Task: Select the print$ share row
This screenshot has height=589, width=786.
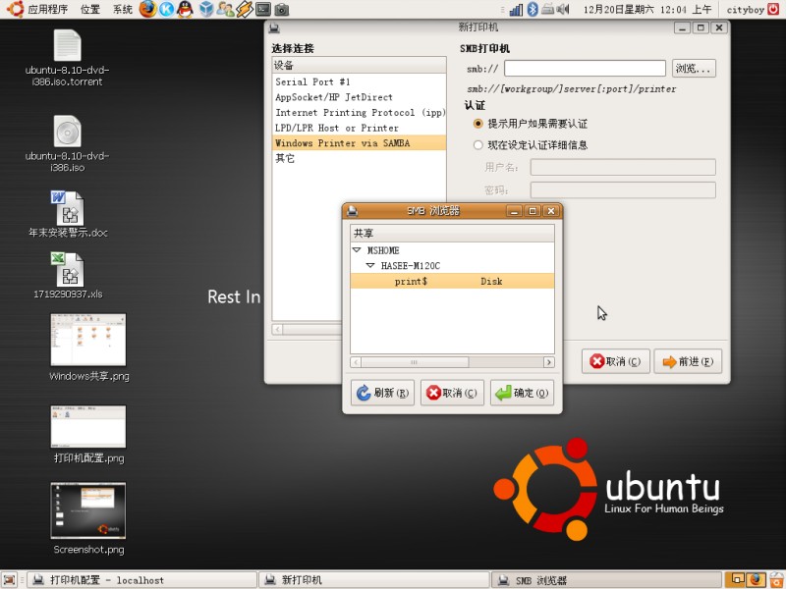Action: [x=452, y=281]
